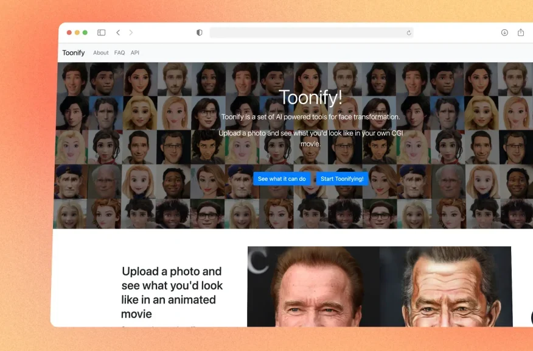Go to the API navigation link
This screenshot has width=533, height=351.
135,53
